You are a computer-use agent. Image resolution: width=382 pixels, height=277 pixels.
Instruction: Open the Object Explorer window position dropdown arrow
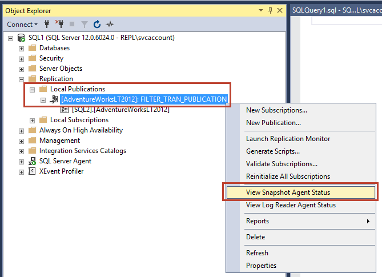[261, 10]
